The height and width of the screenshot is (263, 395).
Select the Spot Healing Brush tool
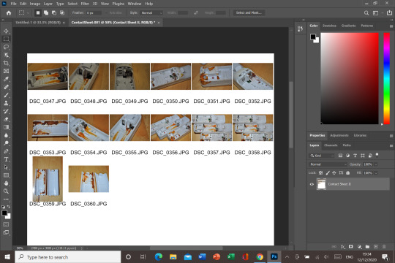click(x=6, y=88)
